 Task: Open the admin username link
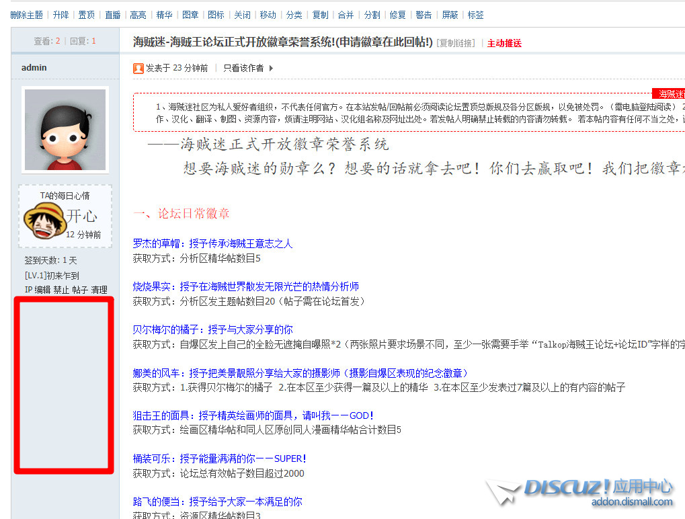[x=34, y=68]
